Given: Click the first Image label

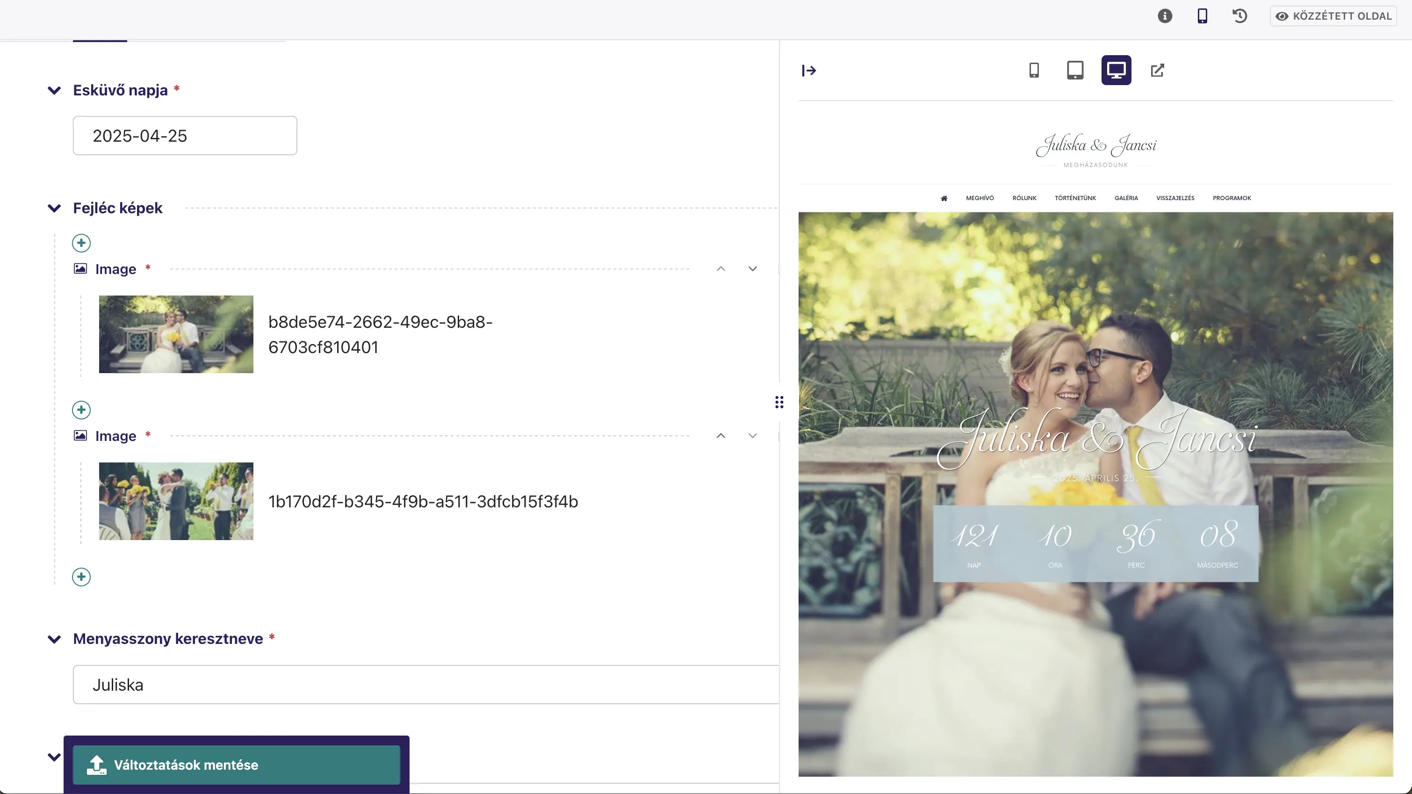Looking at the screenshot, I should (x=115, y=269).
